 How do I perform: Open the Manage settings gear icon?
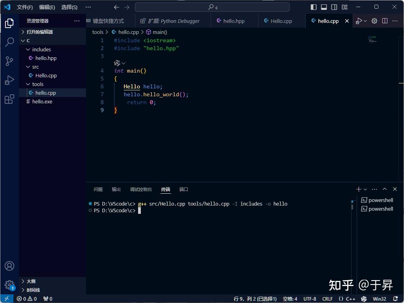pyautogui.click(x=374, y=21)
